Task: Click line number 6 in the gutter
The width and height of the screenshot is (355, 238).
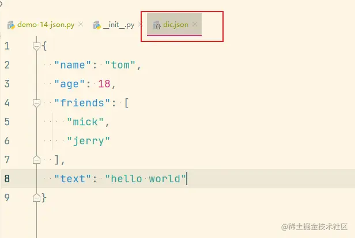Action: click(7, 141)
